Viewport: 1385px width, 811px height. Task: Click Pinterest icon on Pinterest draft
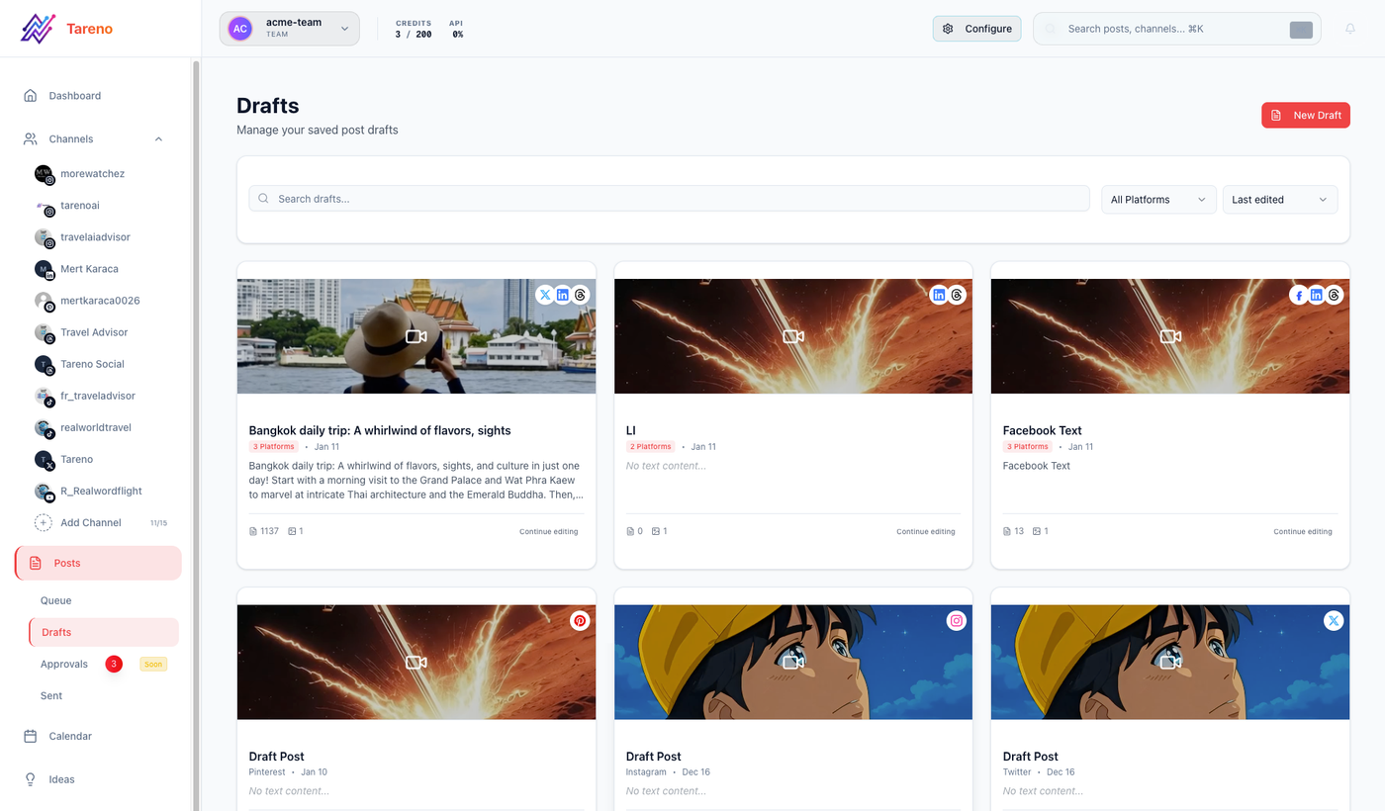580,621
